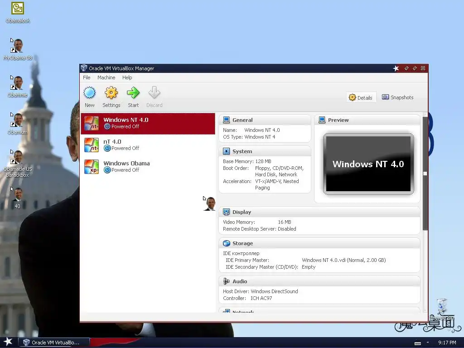
Task: Click the Display section screen icon
Action: click(227, 212)
